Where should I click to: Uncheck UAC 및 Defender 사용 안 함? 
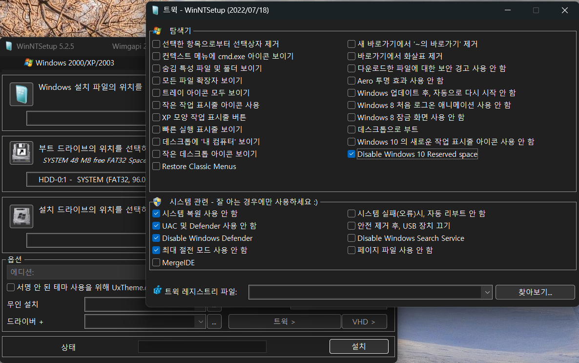[156, 226]
